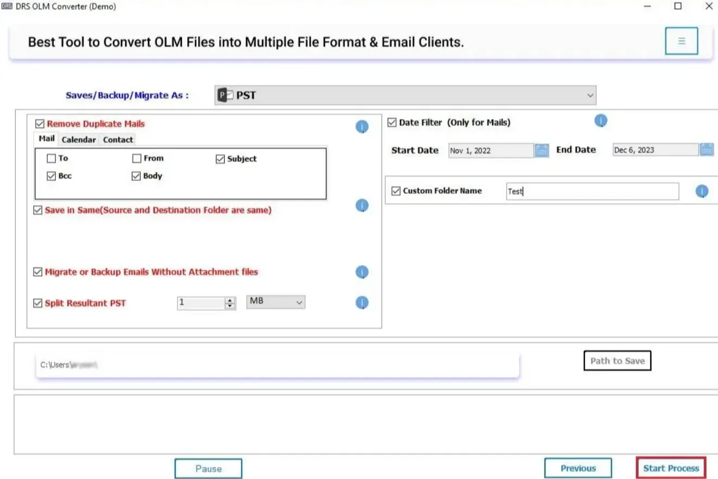
Task: Enable the To field checkbox
Action: click(51, 159)
